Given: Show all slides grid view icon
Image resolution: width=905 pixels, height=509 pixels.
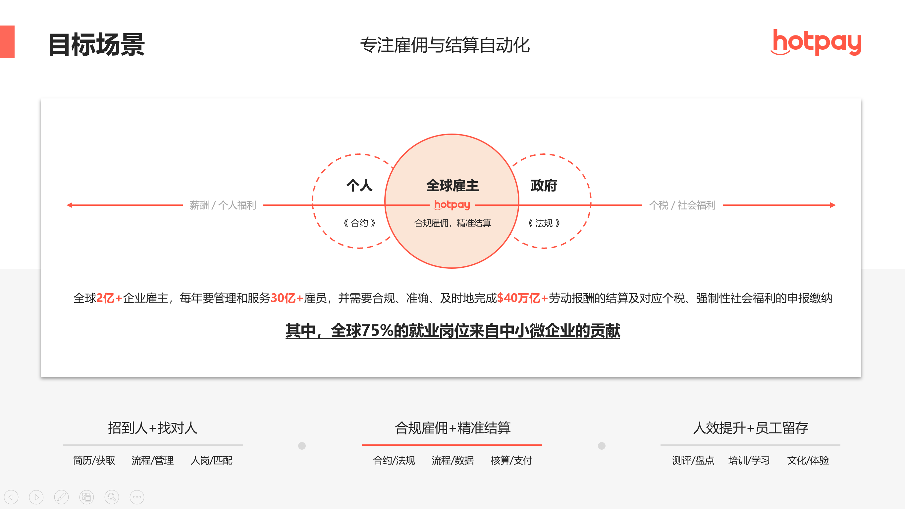Looking at the screenshot, I should tap(86, 497).
